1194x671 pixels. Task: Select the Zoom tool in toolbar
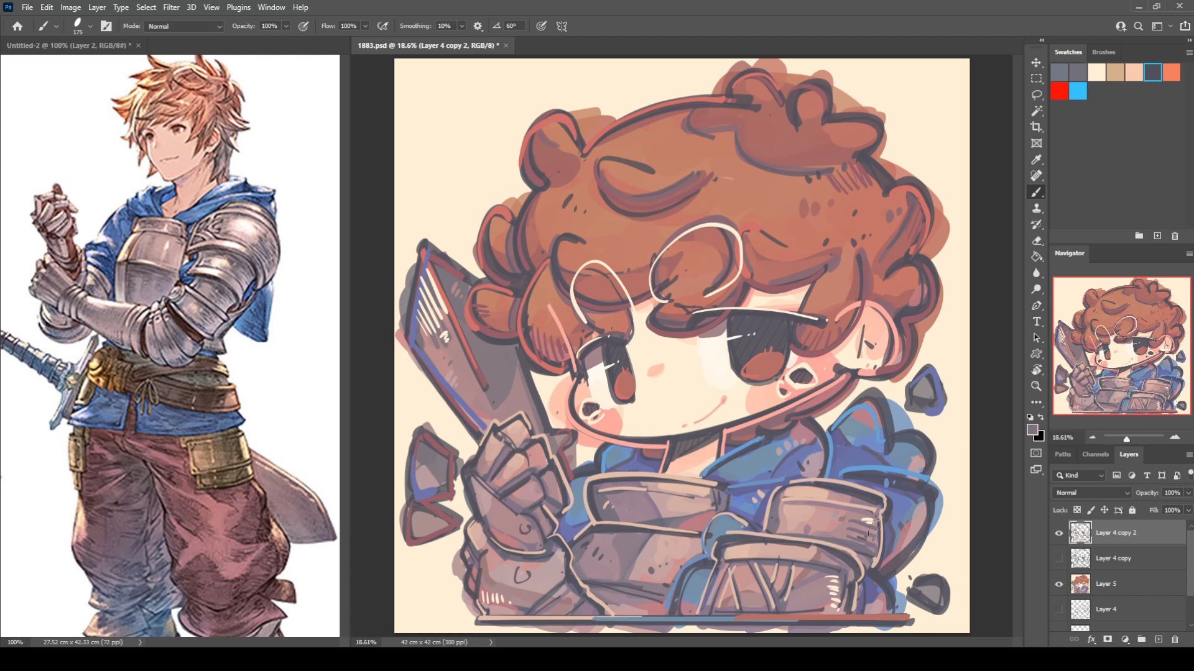[x=1036, y=386]
